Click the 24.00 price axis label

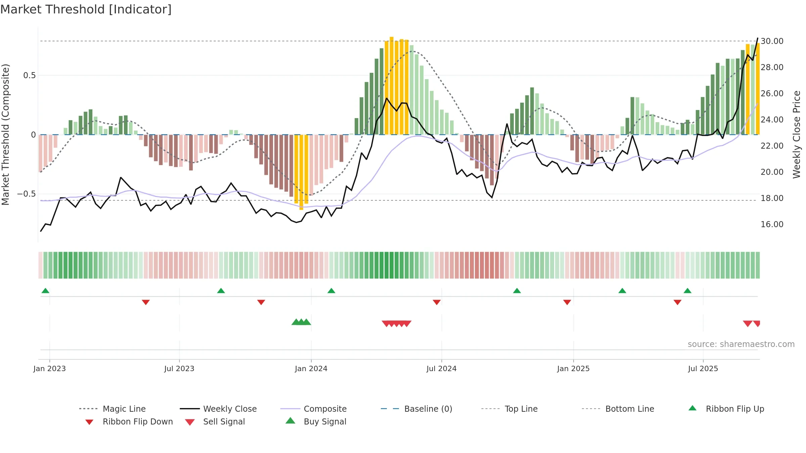pos(772,120)
